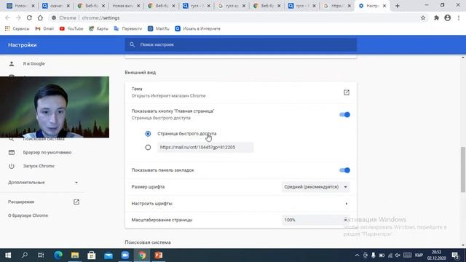Viewport: 466px width, 262px height.
Task: Open О браузере Chrome page
Action: pos(28,215)
